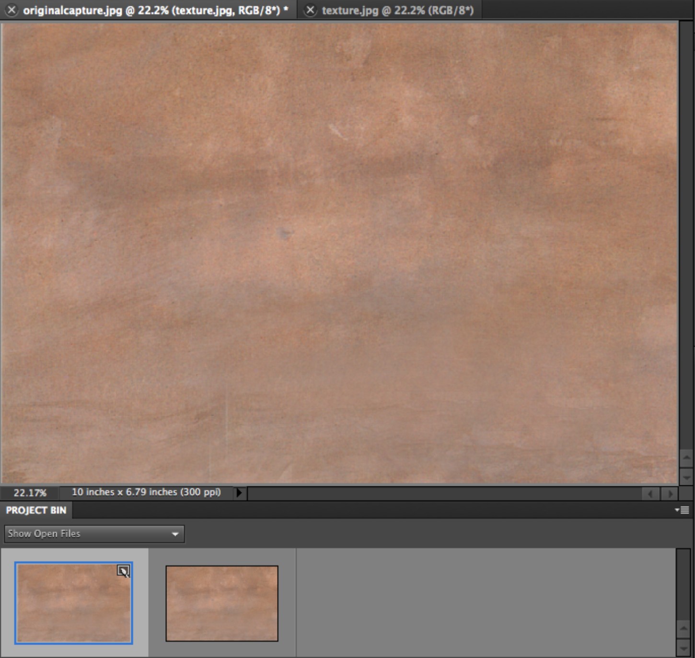Close the texture.jpg document tab
Screen dimensions: 695x658
click(311, 10)
